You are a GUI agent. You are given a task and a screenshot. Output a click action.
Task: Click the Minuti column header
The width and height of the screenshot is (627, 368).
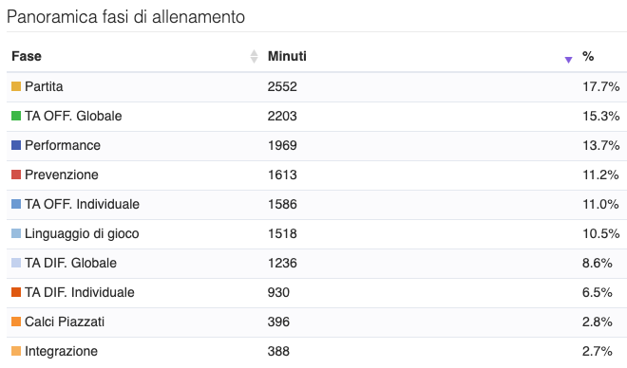[287, 56]
